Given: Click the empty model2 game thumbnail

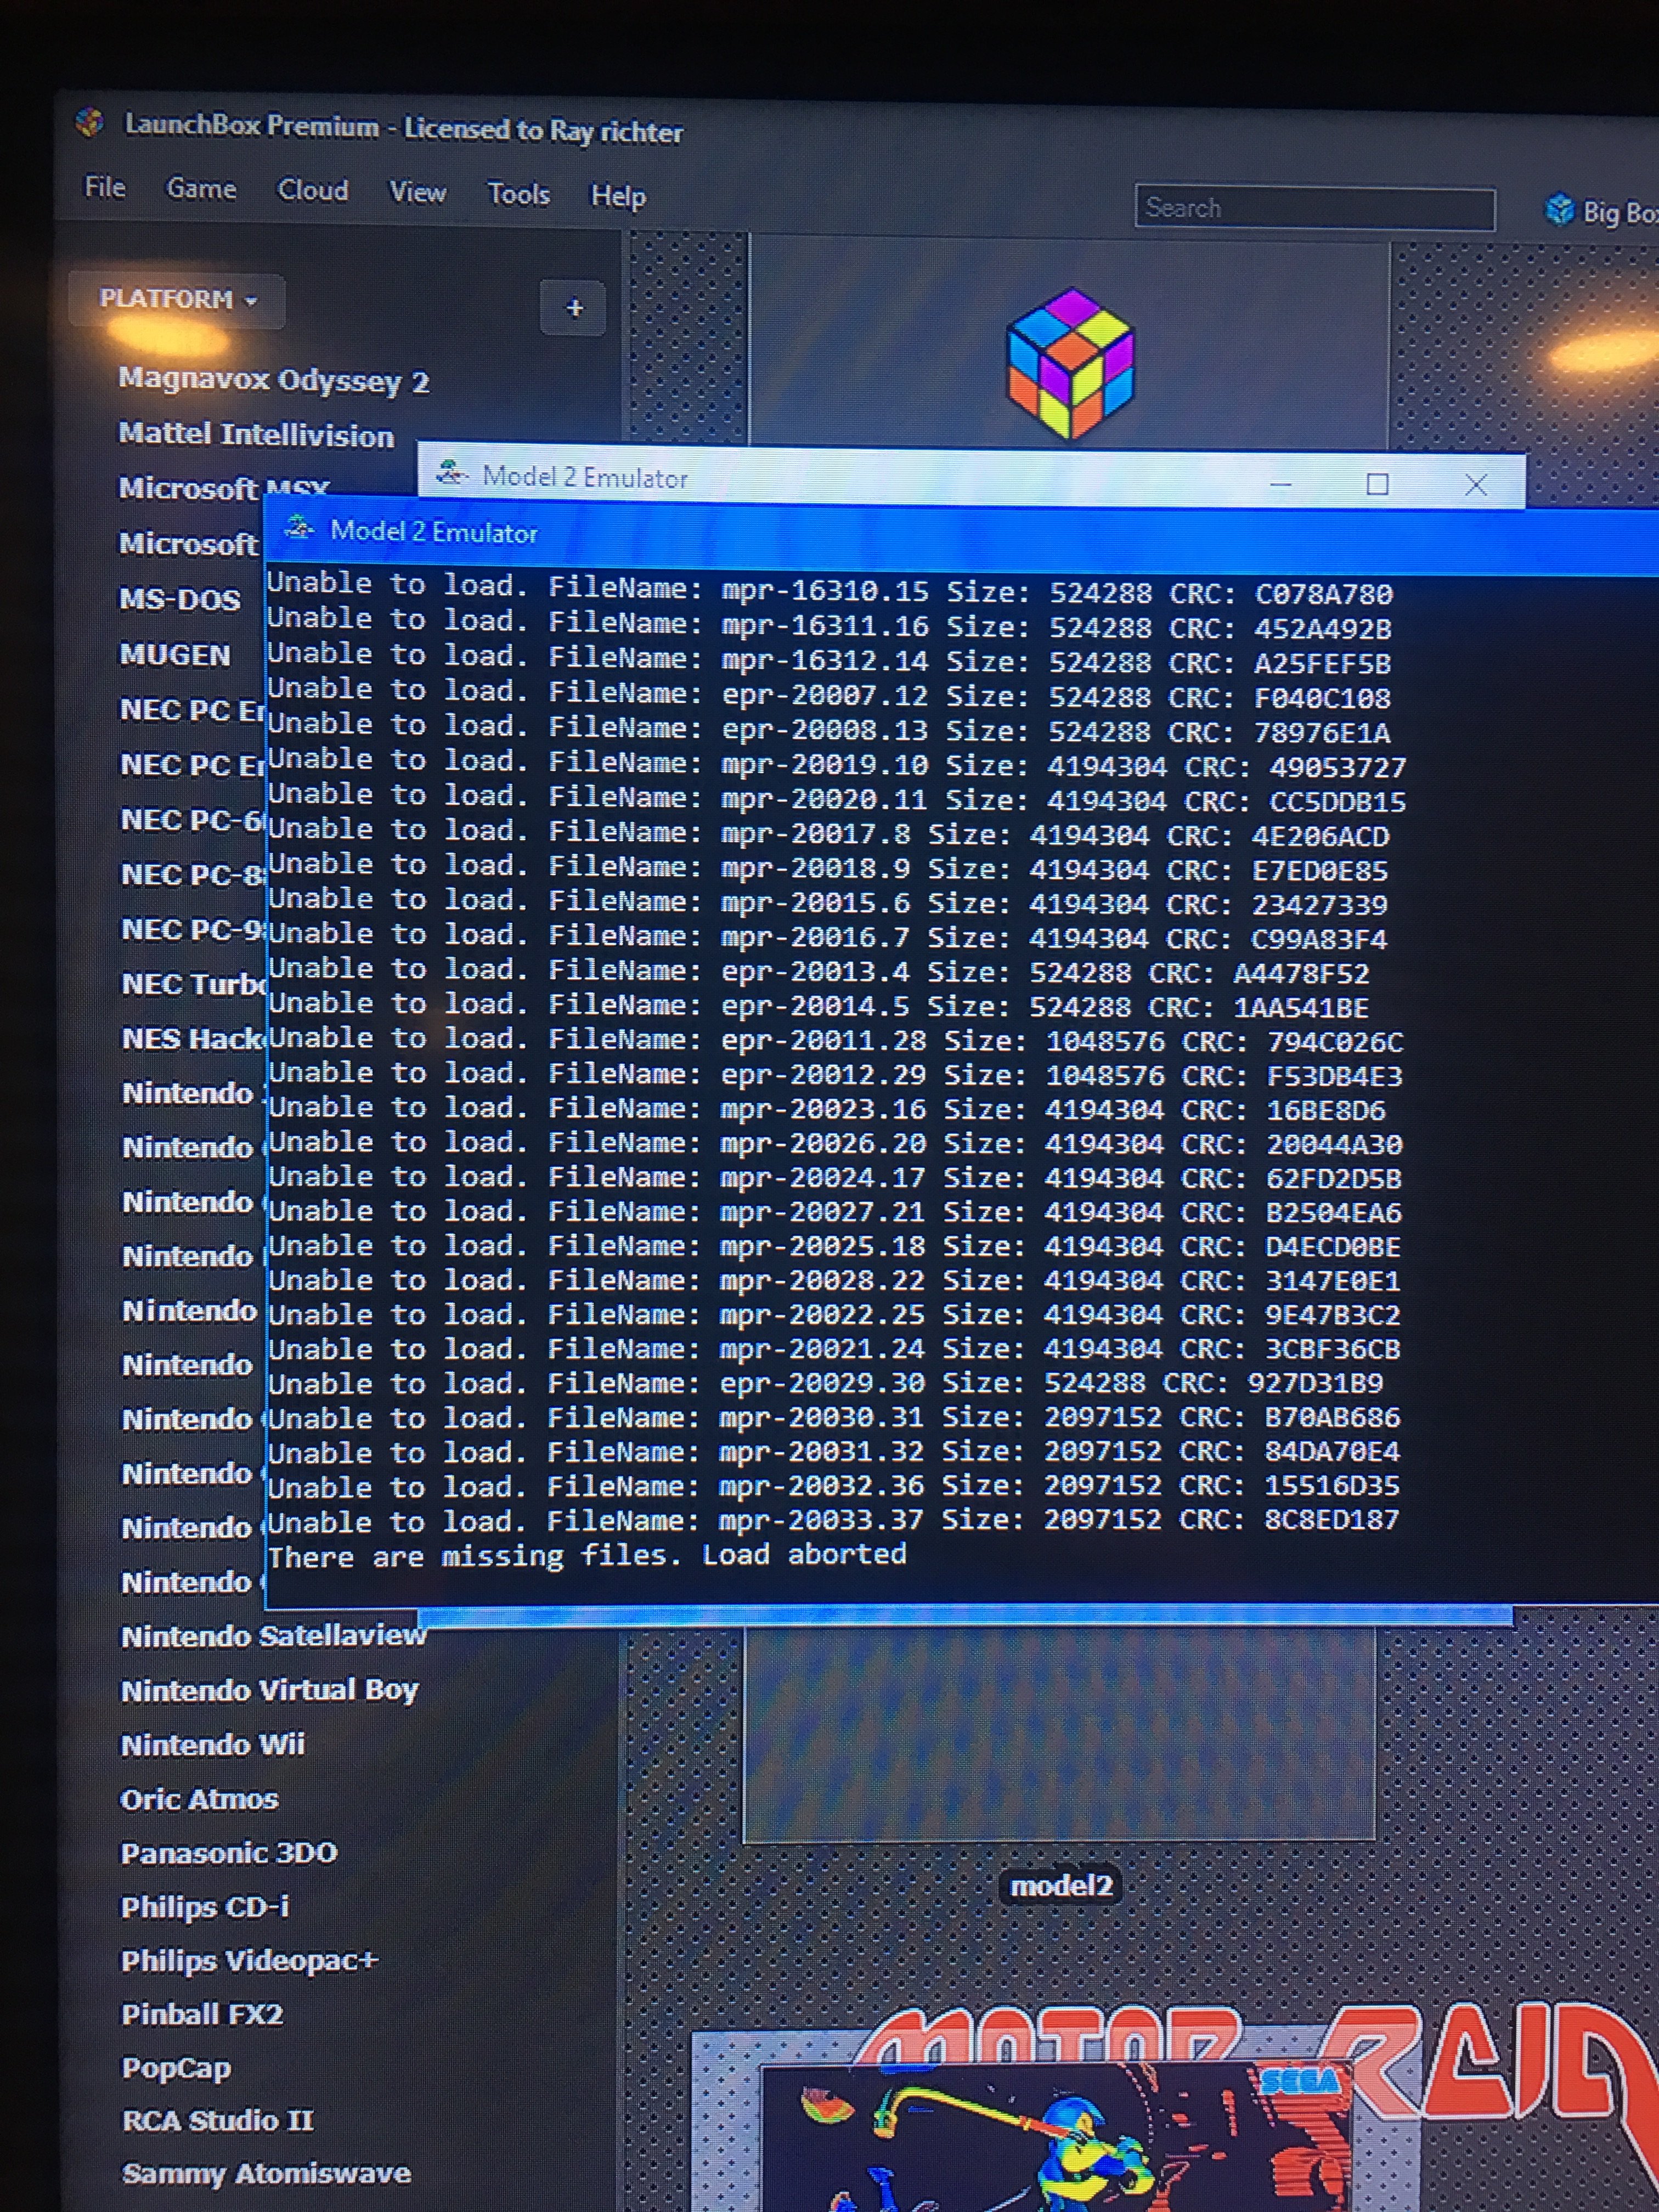Looking at the screenshot, I should click(1059, 1734).
